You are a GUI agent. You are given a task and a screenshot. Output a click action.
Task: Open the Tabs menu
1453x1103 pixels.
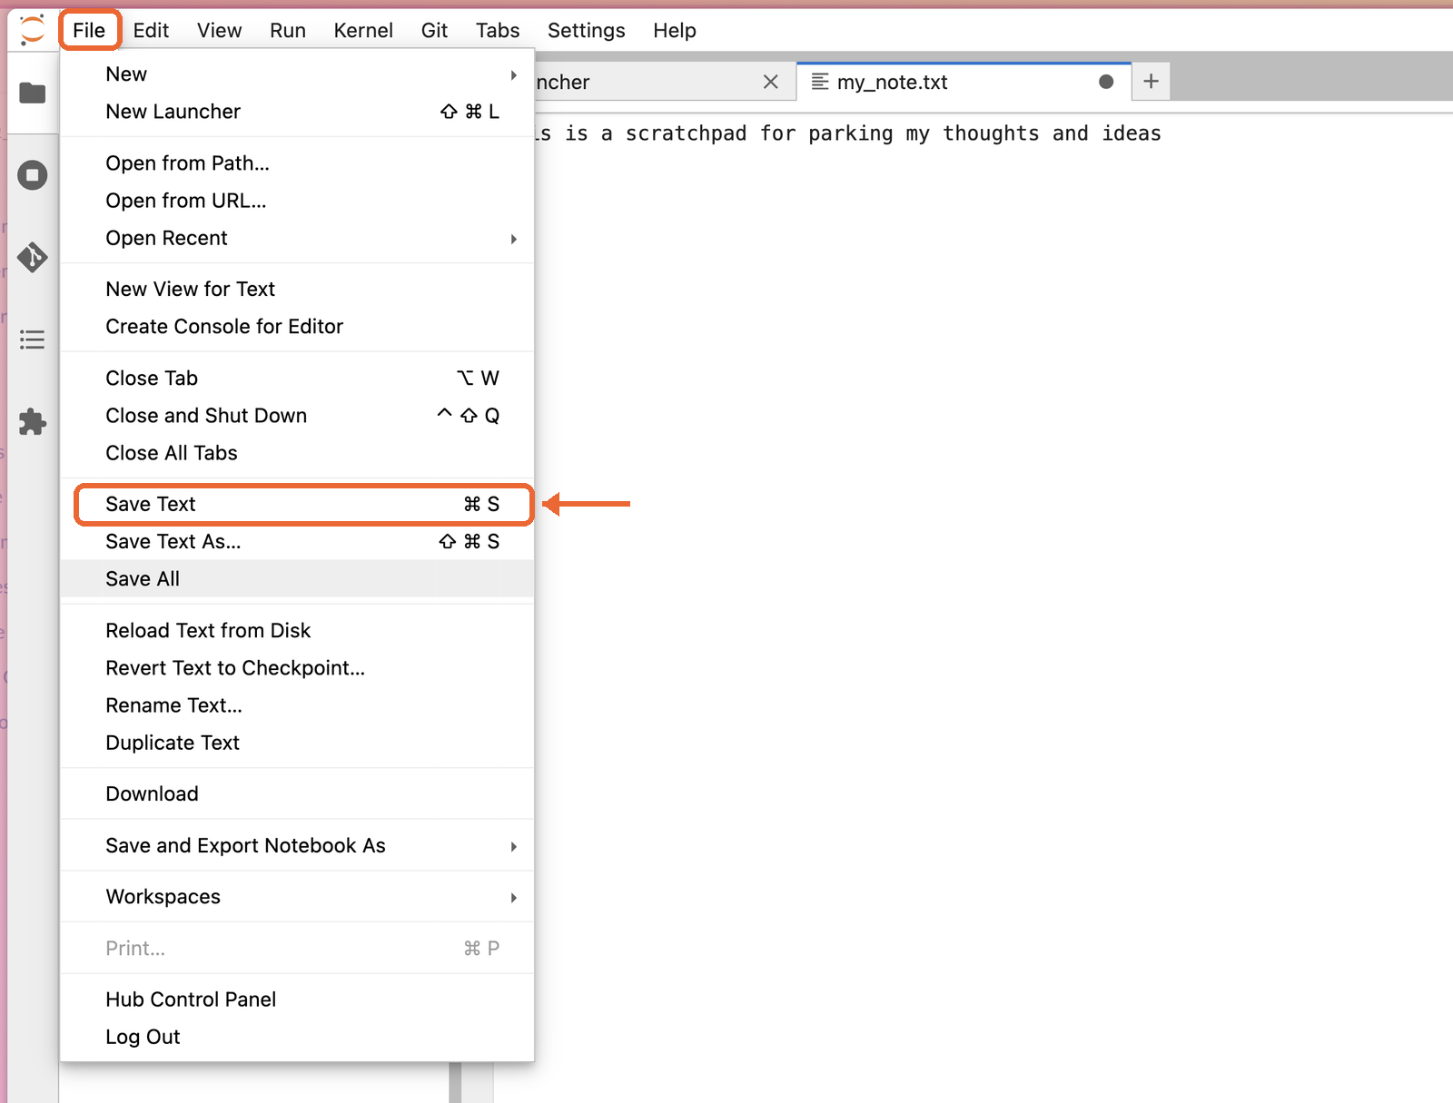click(x=498, y=30)
